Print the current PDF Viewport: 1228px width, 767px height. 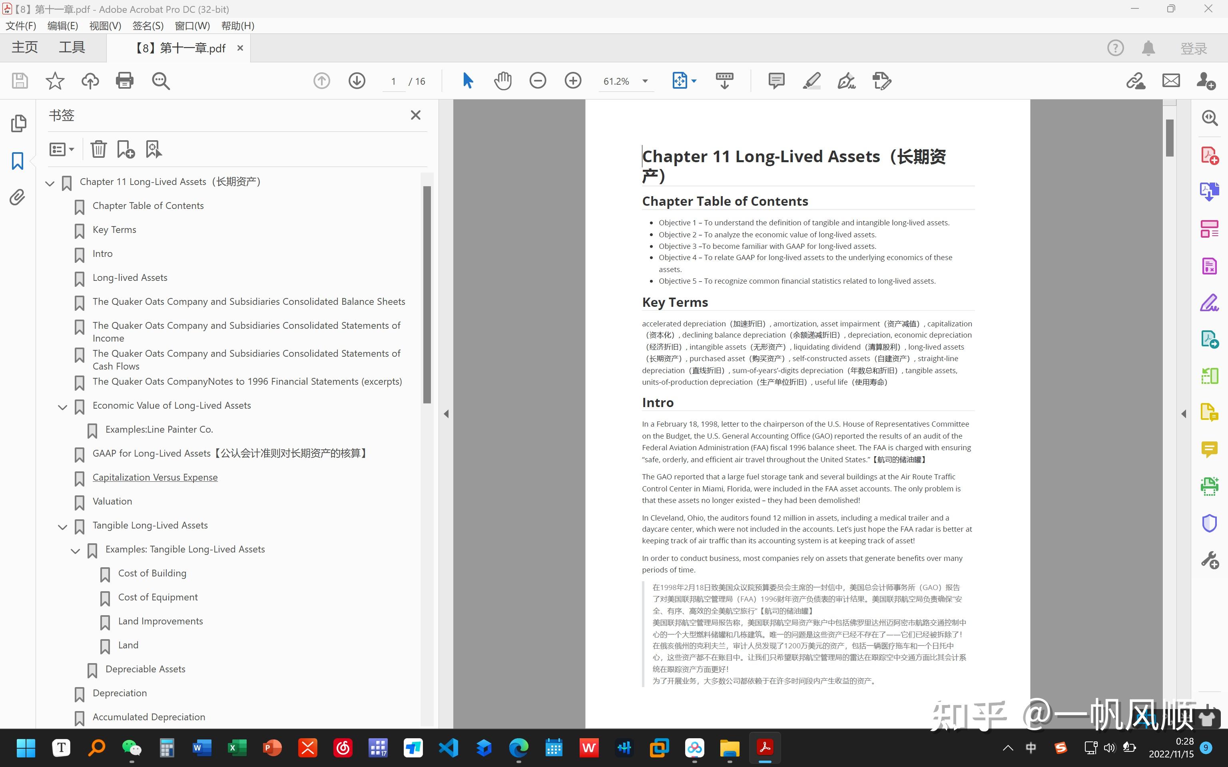pyautogui.click(x=124, y=81)
